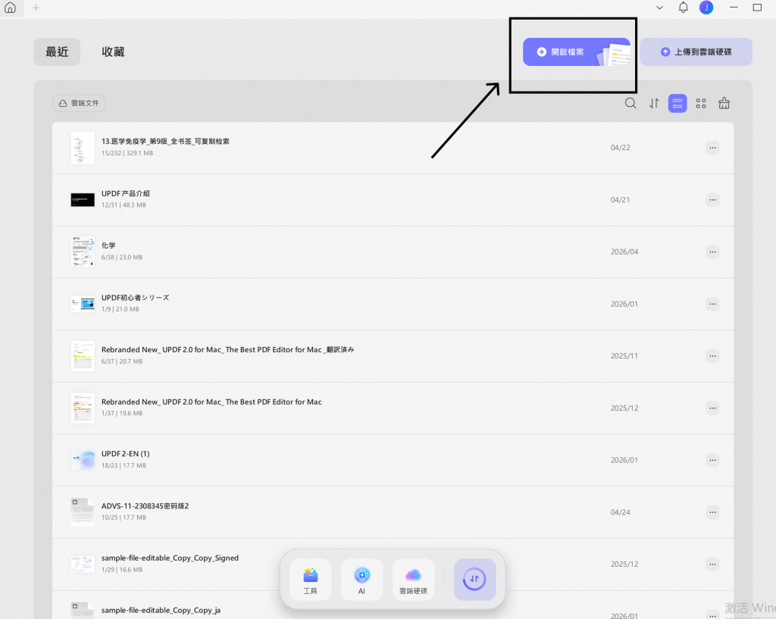The image size is (776, 619).
Task: Select file name 化学
Action: pyautogui.click(x=108, y=245)
